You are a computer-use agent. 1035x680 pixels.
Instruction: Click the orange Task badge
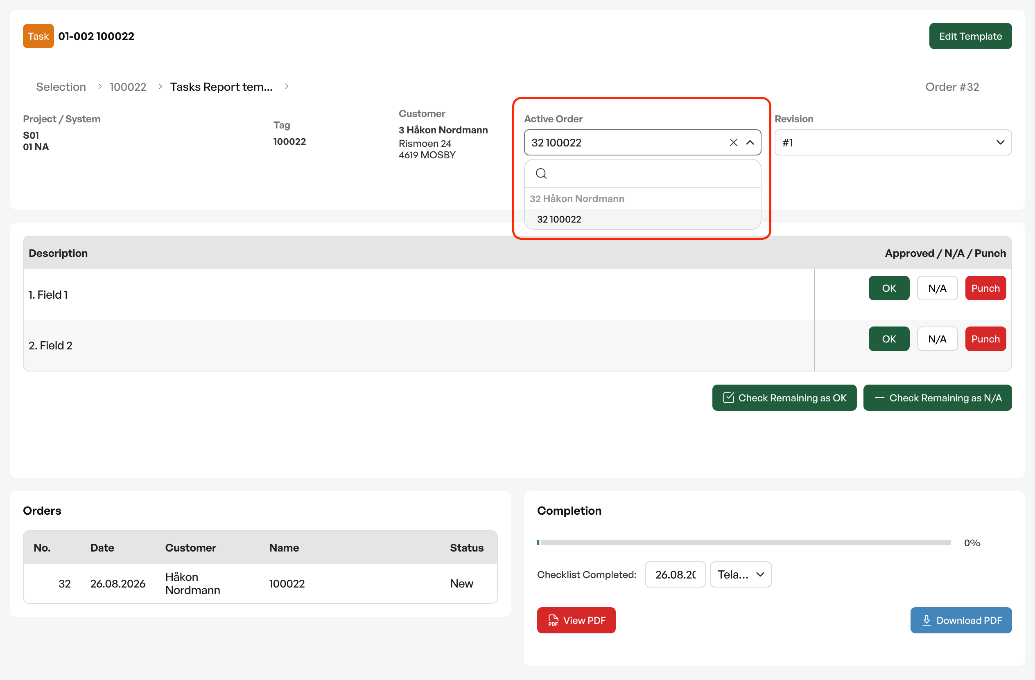pyautogui.click(x=38, y=36)
